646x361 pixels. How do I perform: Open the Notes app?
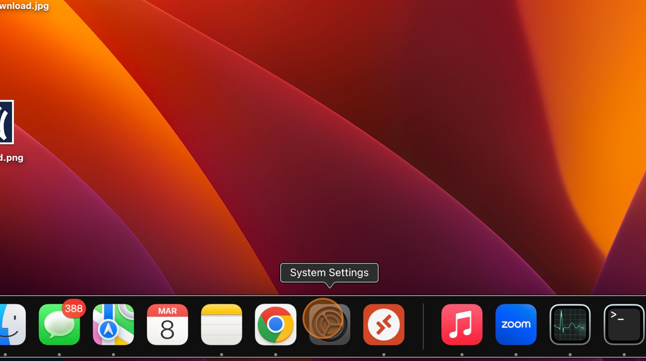[x=221, y=325]
